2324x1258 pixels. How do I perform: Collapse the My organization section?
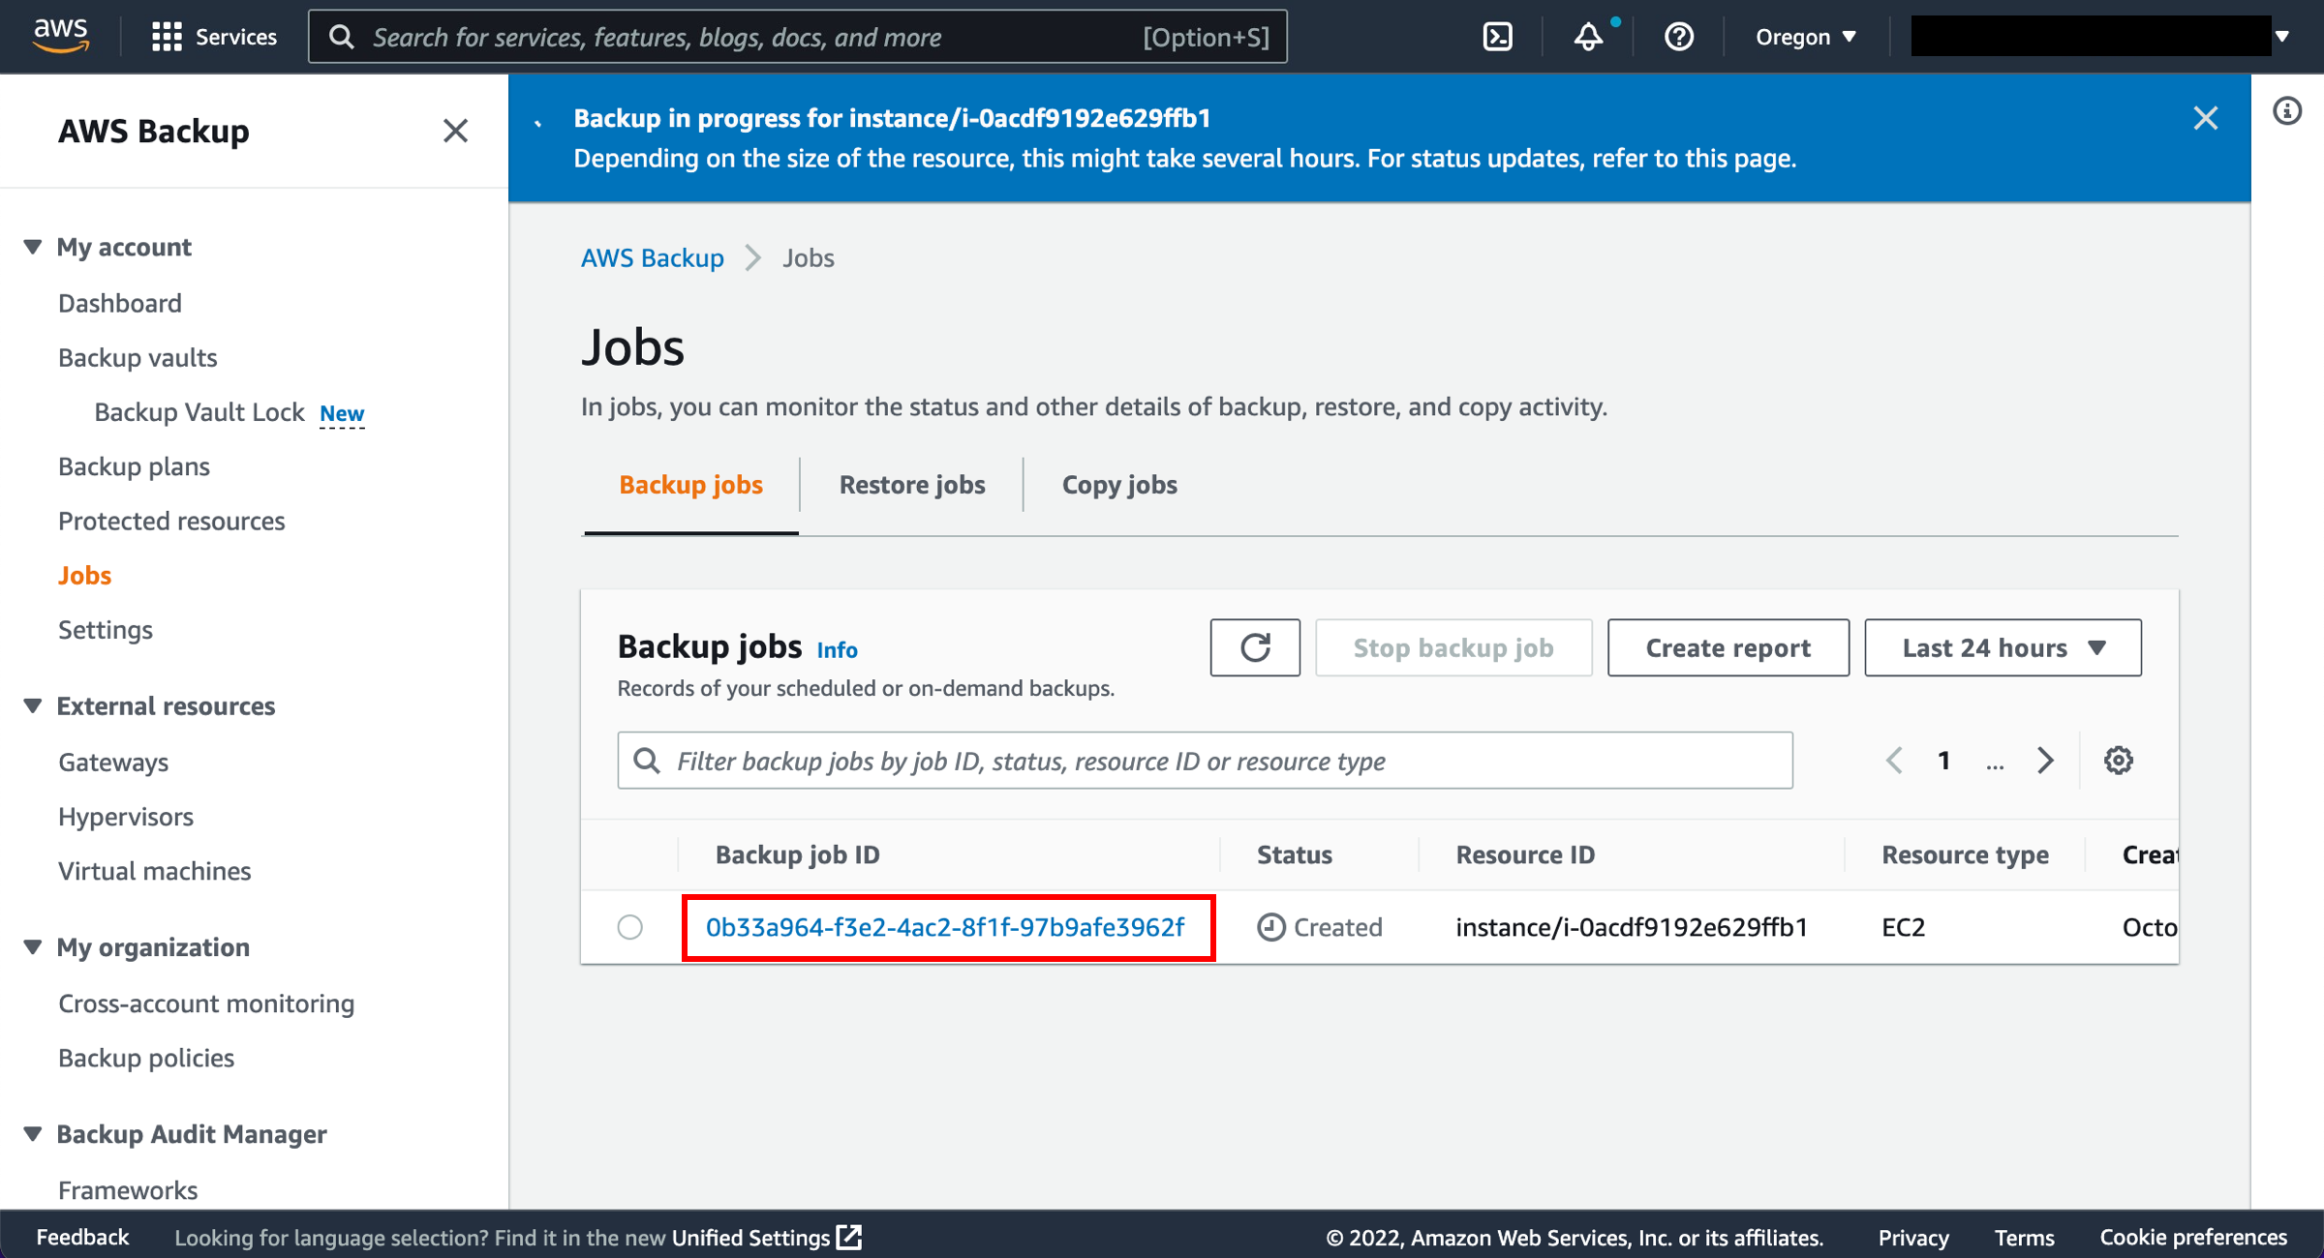pyautogui.click(x=32, y=946)
